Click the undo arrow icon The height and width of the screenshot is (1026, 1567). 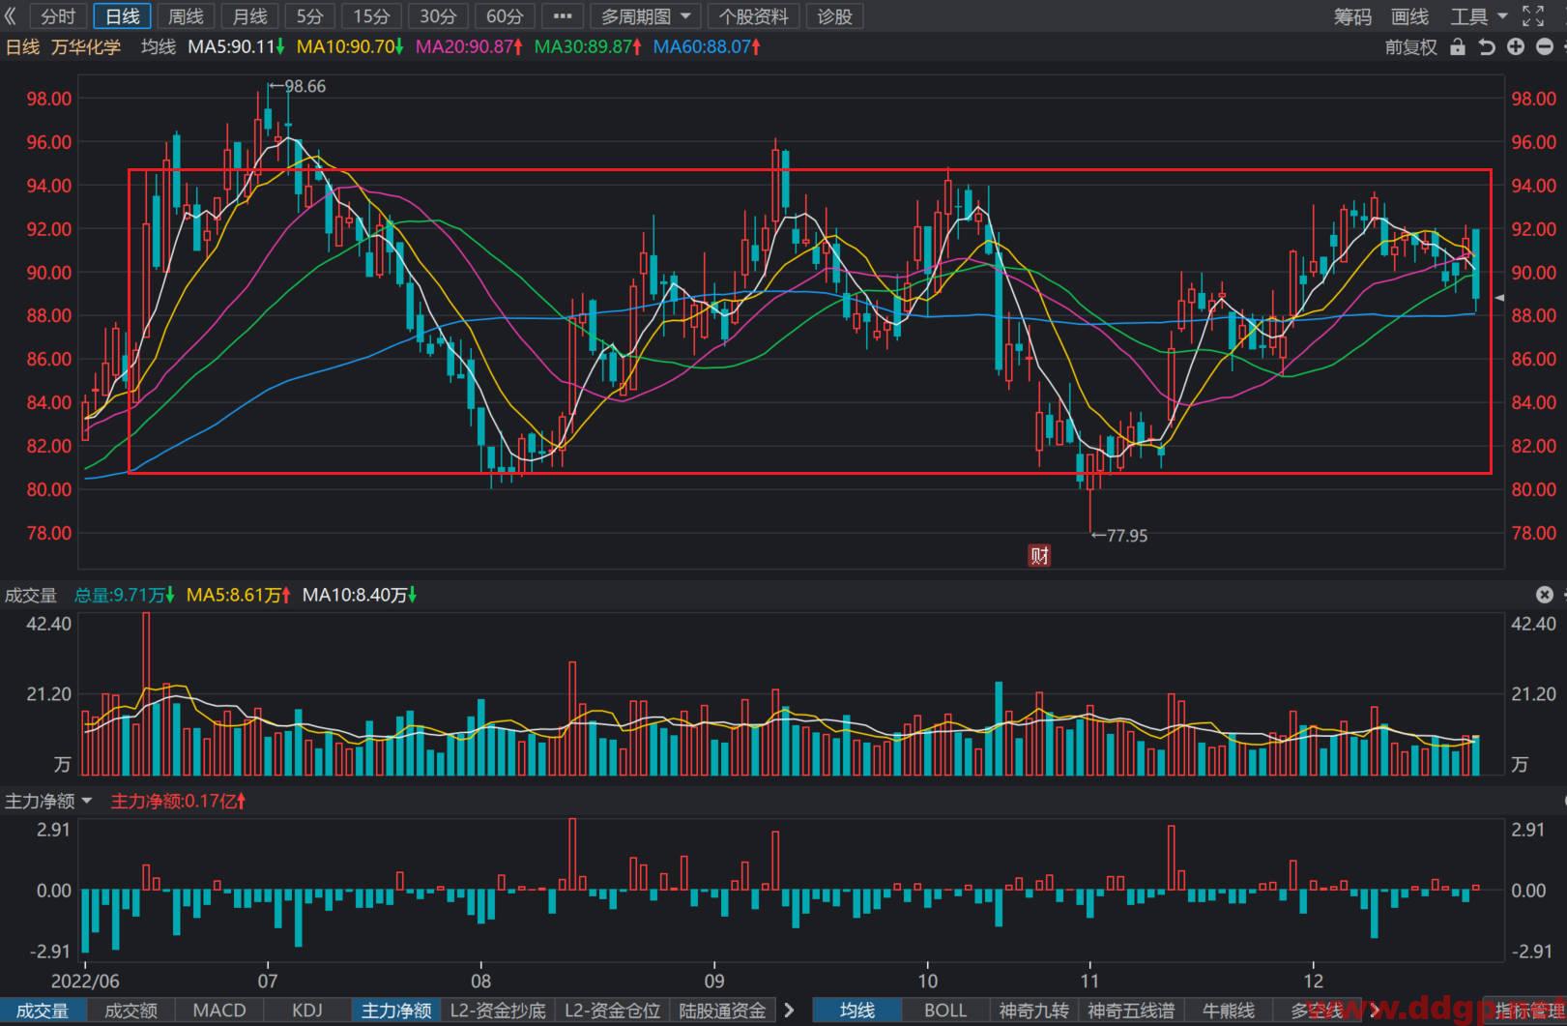[1487, 46]
